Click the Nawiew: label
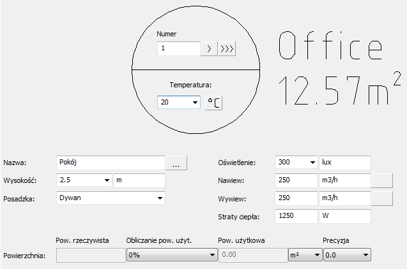This screenshot has height=269, width=407. pyautogui.click(x=231, y=180)
